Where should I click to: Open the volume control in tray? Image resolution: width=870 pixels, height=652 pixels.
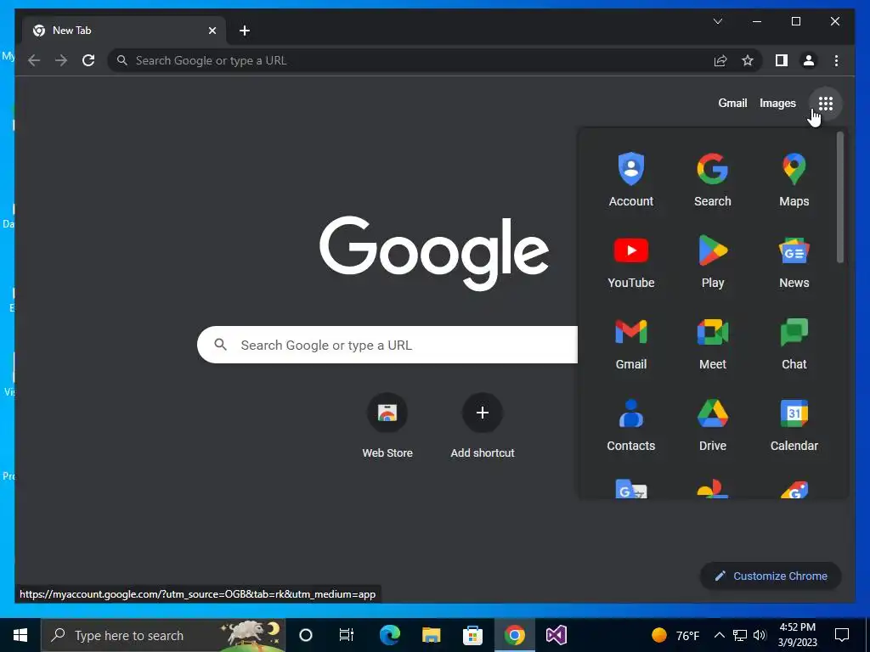tap(760, 635)
